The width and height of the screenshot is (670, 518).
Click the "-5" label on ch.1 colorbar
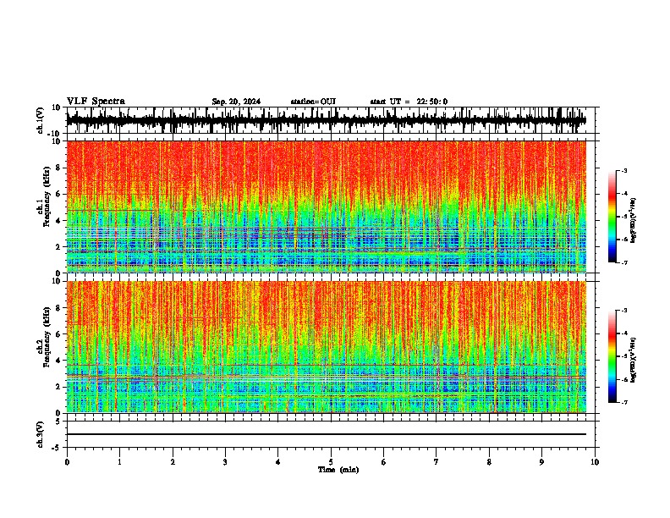coord(623,217)
